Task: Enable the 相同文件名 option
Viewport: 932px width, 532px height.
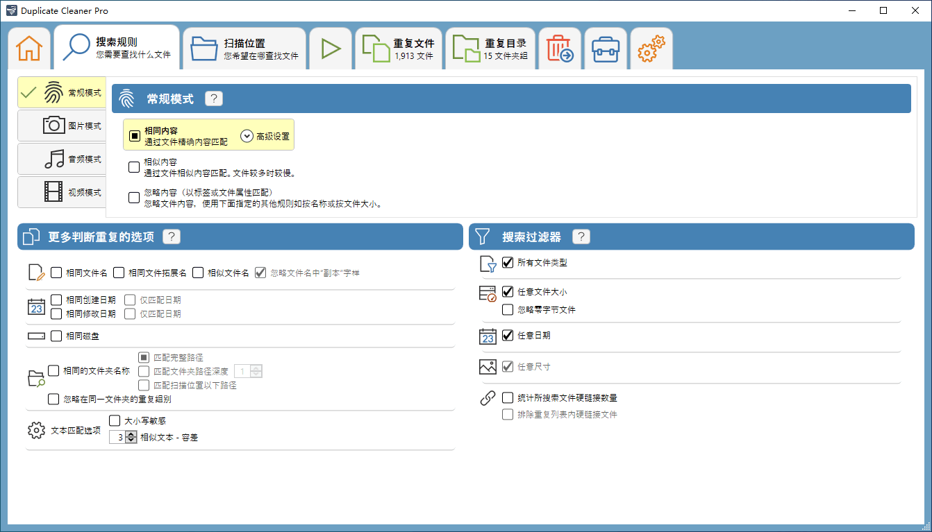Action: click(x=56, y=273)
